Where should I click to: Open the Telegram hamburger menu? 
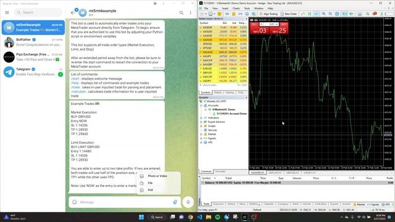click(7, 12)
